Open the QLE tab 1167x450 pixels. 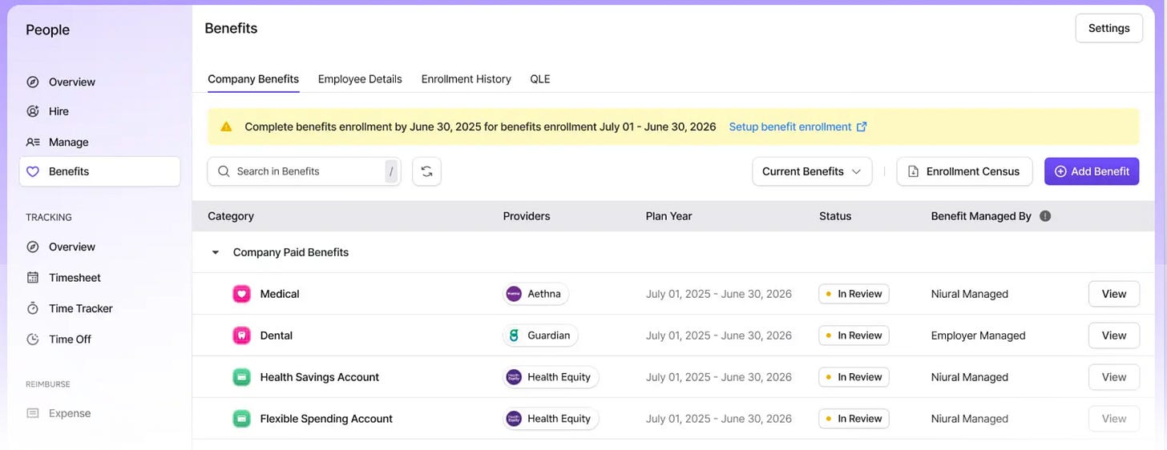(540, 79)
